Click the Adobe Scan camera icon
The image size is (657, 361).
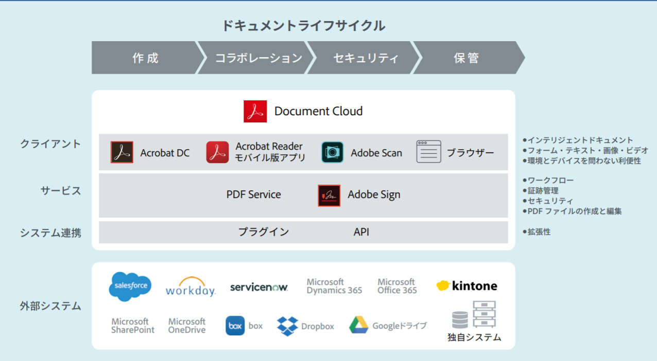tap(333, 153)
